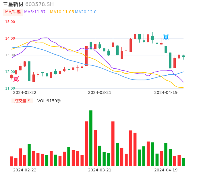Click the last green volume bar on right
197x174 pixels.
(184, 162)
